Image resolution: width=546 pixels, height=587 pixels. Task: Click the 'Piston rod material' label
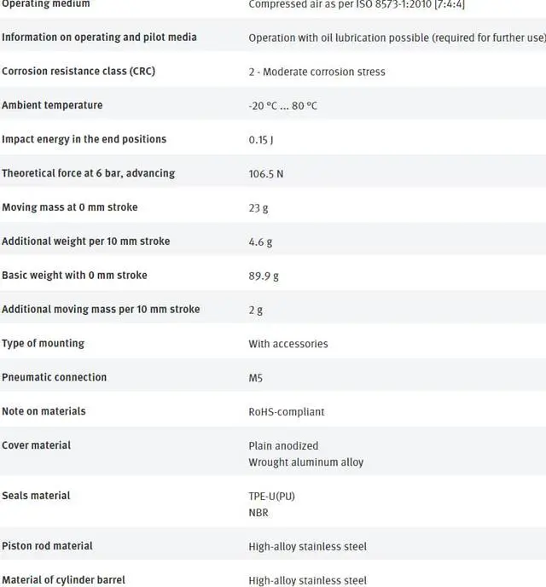[47, 546]
